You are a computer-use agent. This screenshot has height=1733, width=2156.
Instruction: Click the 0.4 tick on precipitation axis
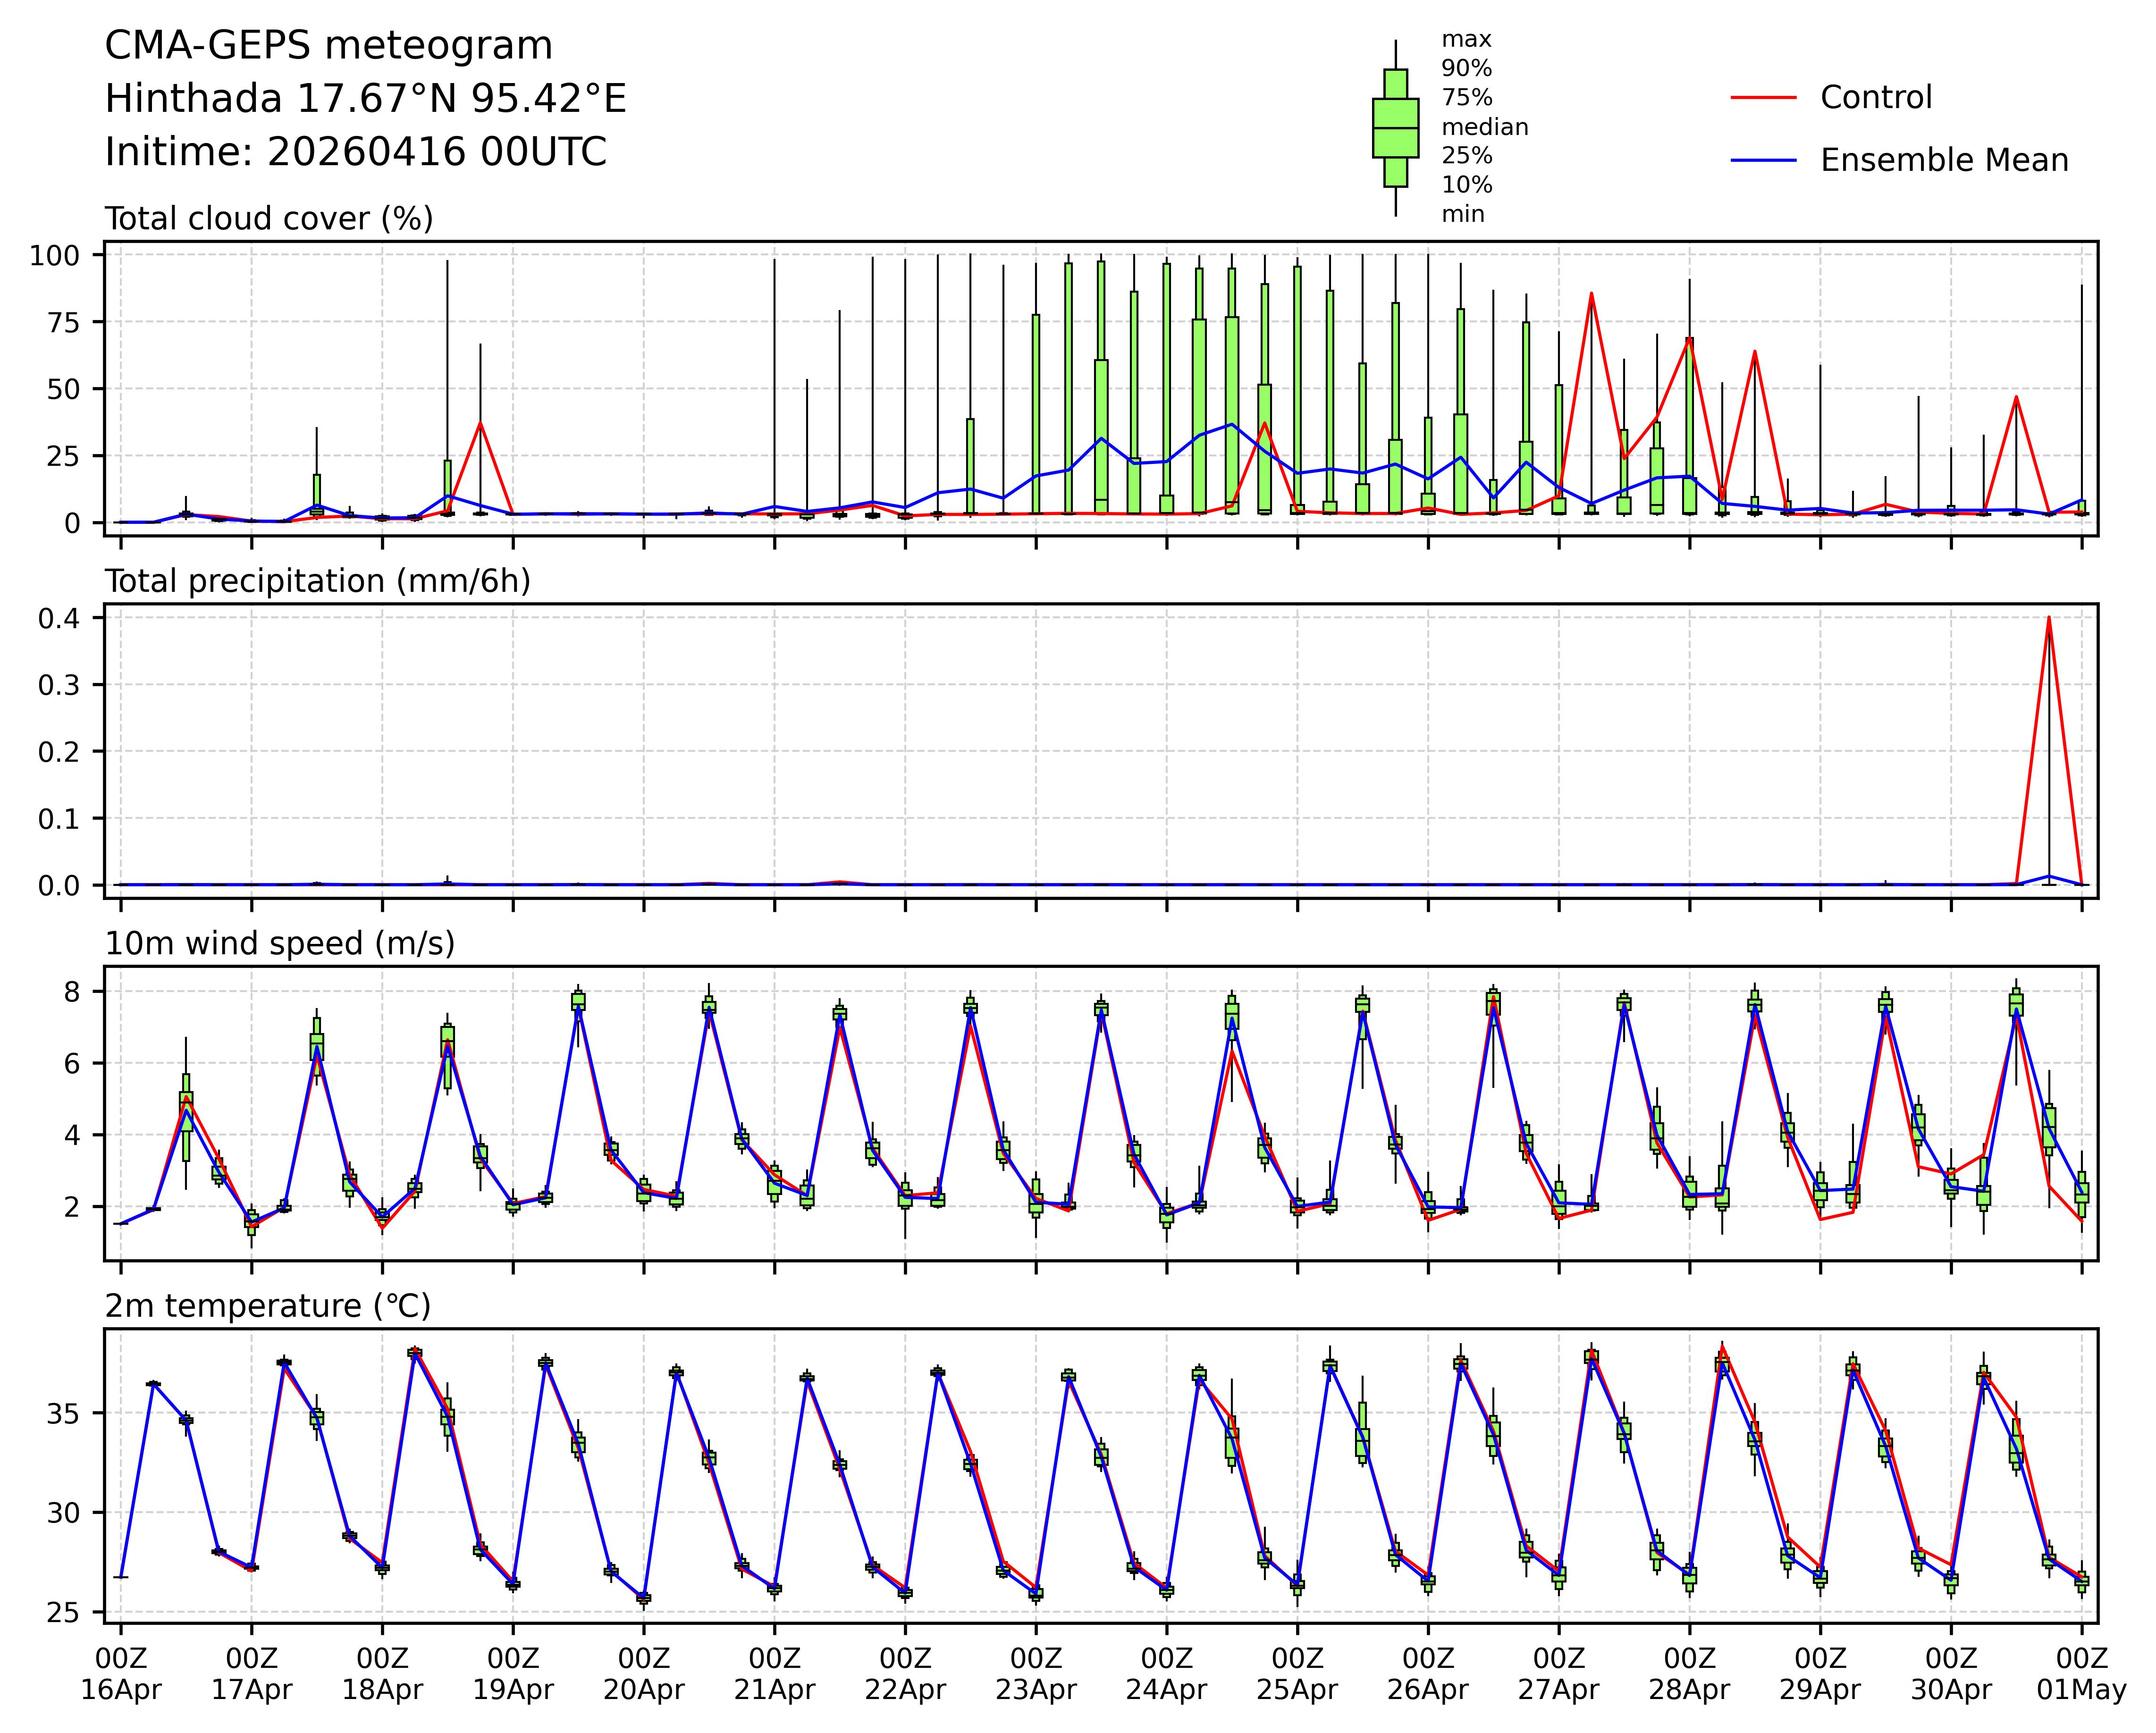pyautogui.click(x=58, y=618)
